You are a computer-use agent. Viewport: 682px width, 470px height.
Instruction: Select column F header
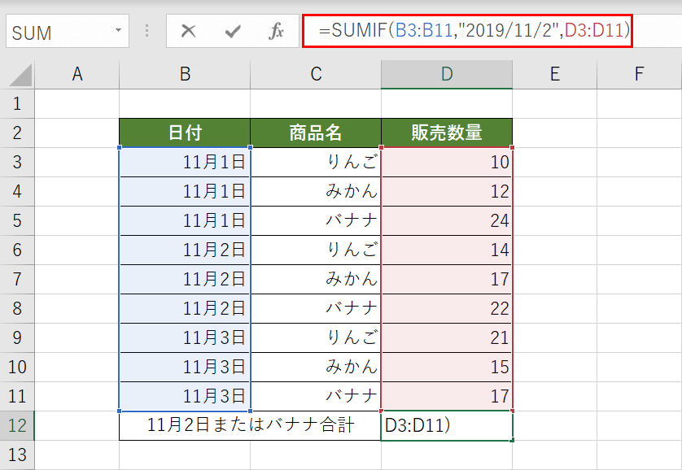pos(639,74)
